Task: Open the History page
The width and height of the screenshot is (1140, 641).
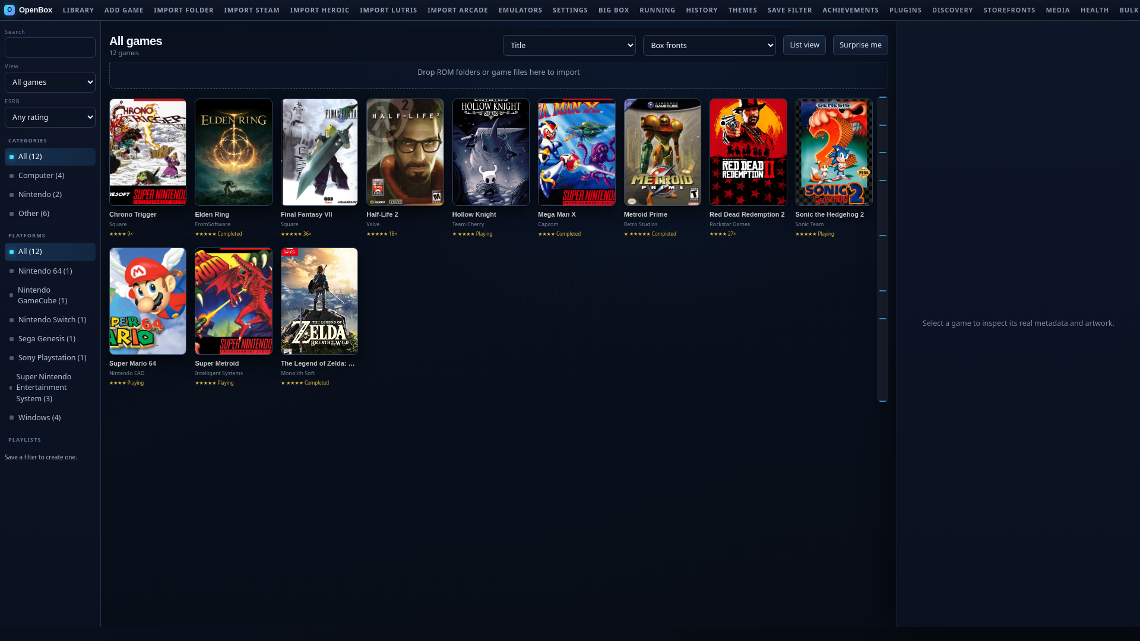Action: click(x=702, y=10)
